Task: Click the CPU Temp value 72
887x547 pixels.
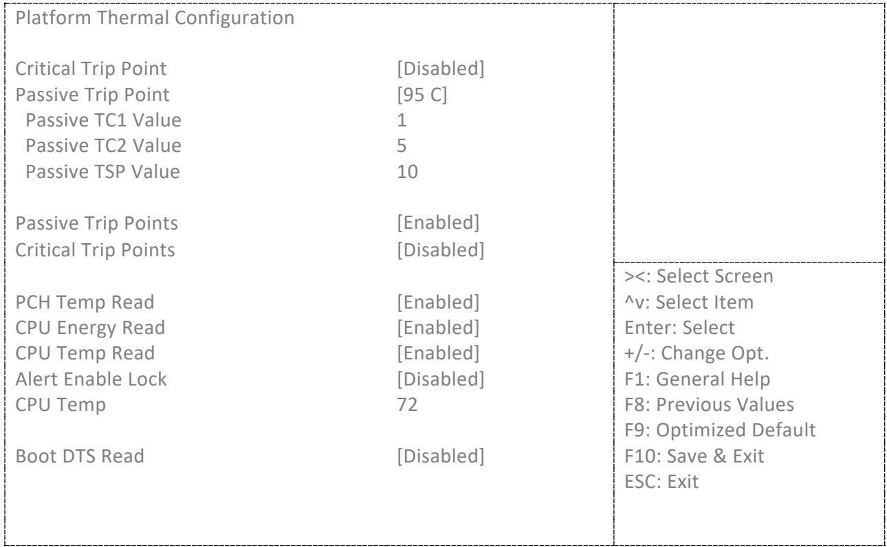Action: pos(407,405)
